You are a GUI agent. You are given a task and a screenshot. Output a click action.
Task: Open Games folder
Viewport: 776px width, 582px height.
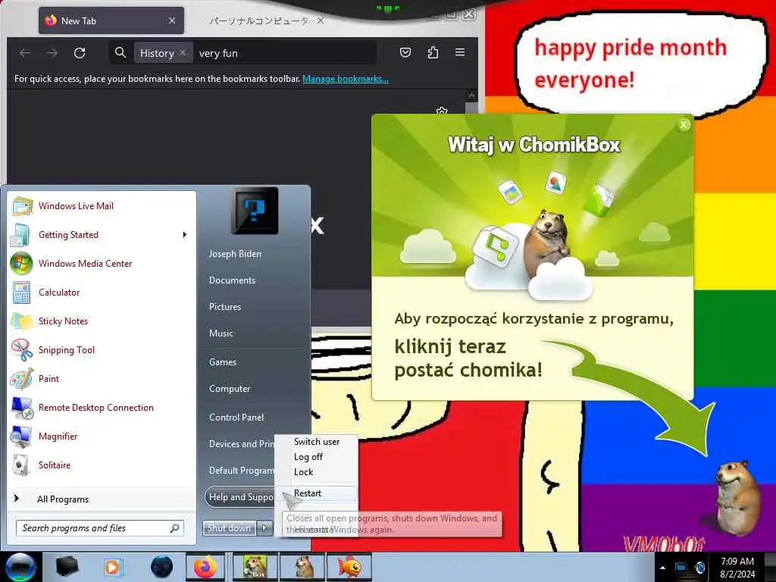click(223, 361)
